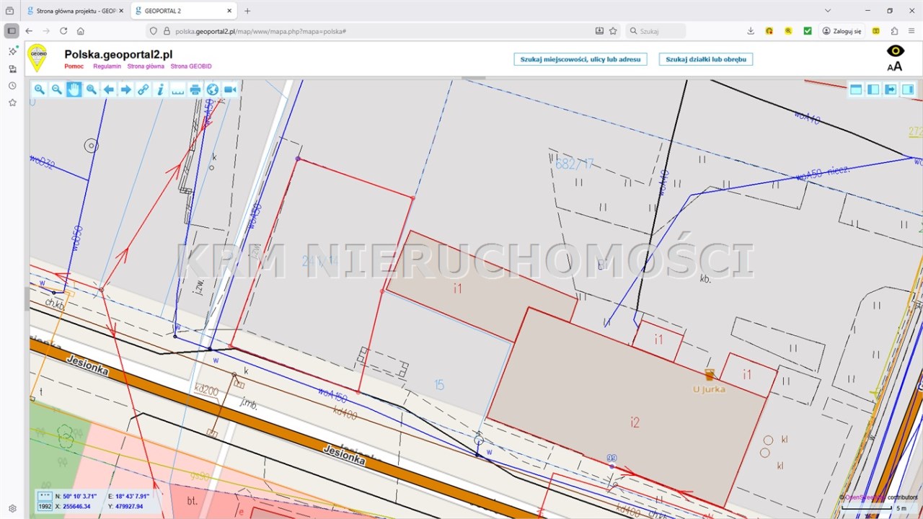Select the object info tool
The width and height of the screenshot is (923, 519).
pos(161,89)
